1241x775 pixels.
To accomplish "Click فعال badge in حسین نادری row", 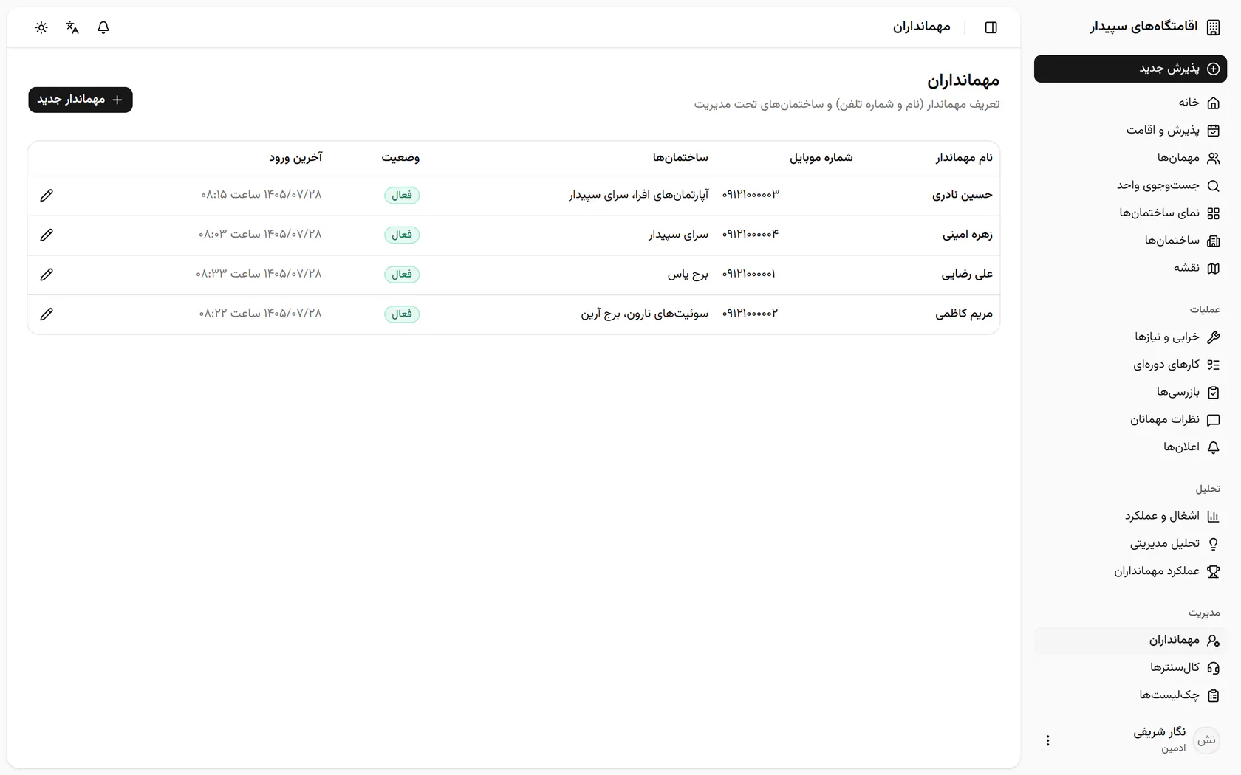I will coord(402,196).
